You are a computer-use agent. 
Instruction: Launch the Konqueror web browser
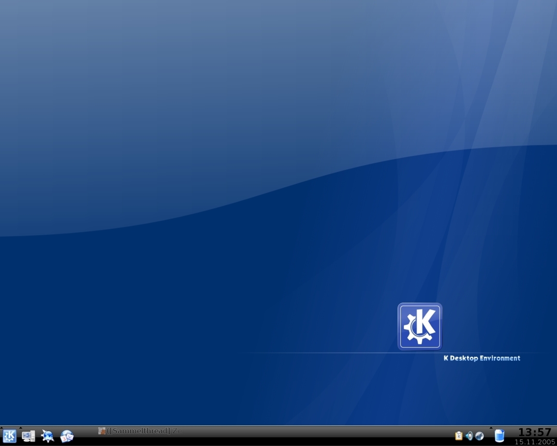[x=47, y=436]
